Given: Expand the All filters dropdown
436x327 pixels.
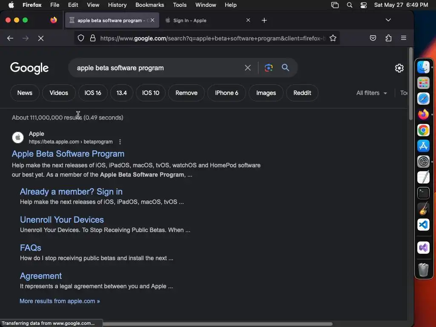Looking at the screenshot, I should tap(371, 93).
